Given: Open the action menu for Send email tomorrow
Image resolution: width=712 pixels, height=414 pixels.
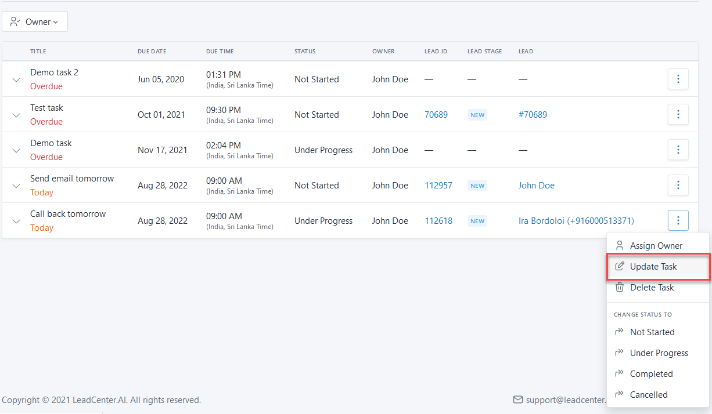Looking at the screenshot, I should click(678, 185).
